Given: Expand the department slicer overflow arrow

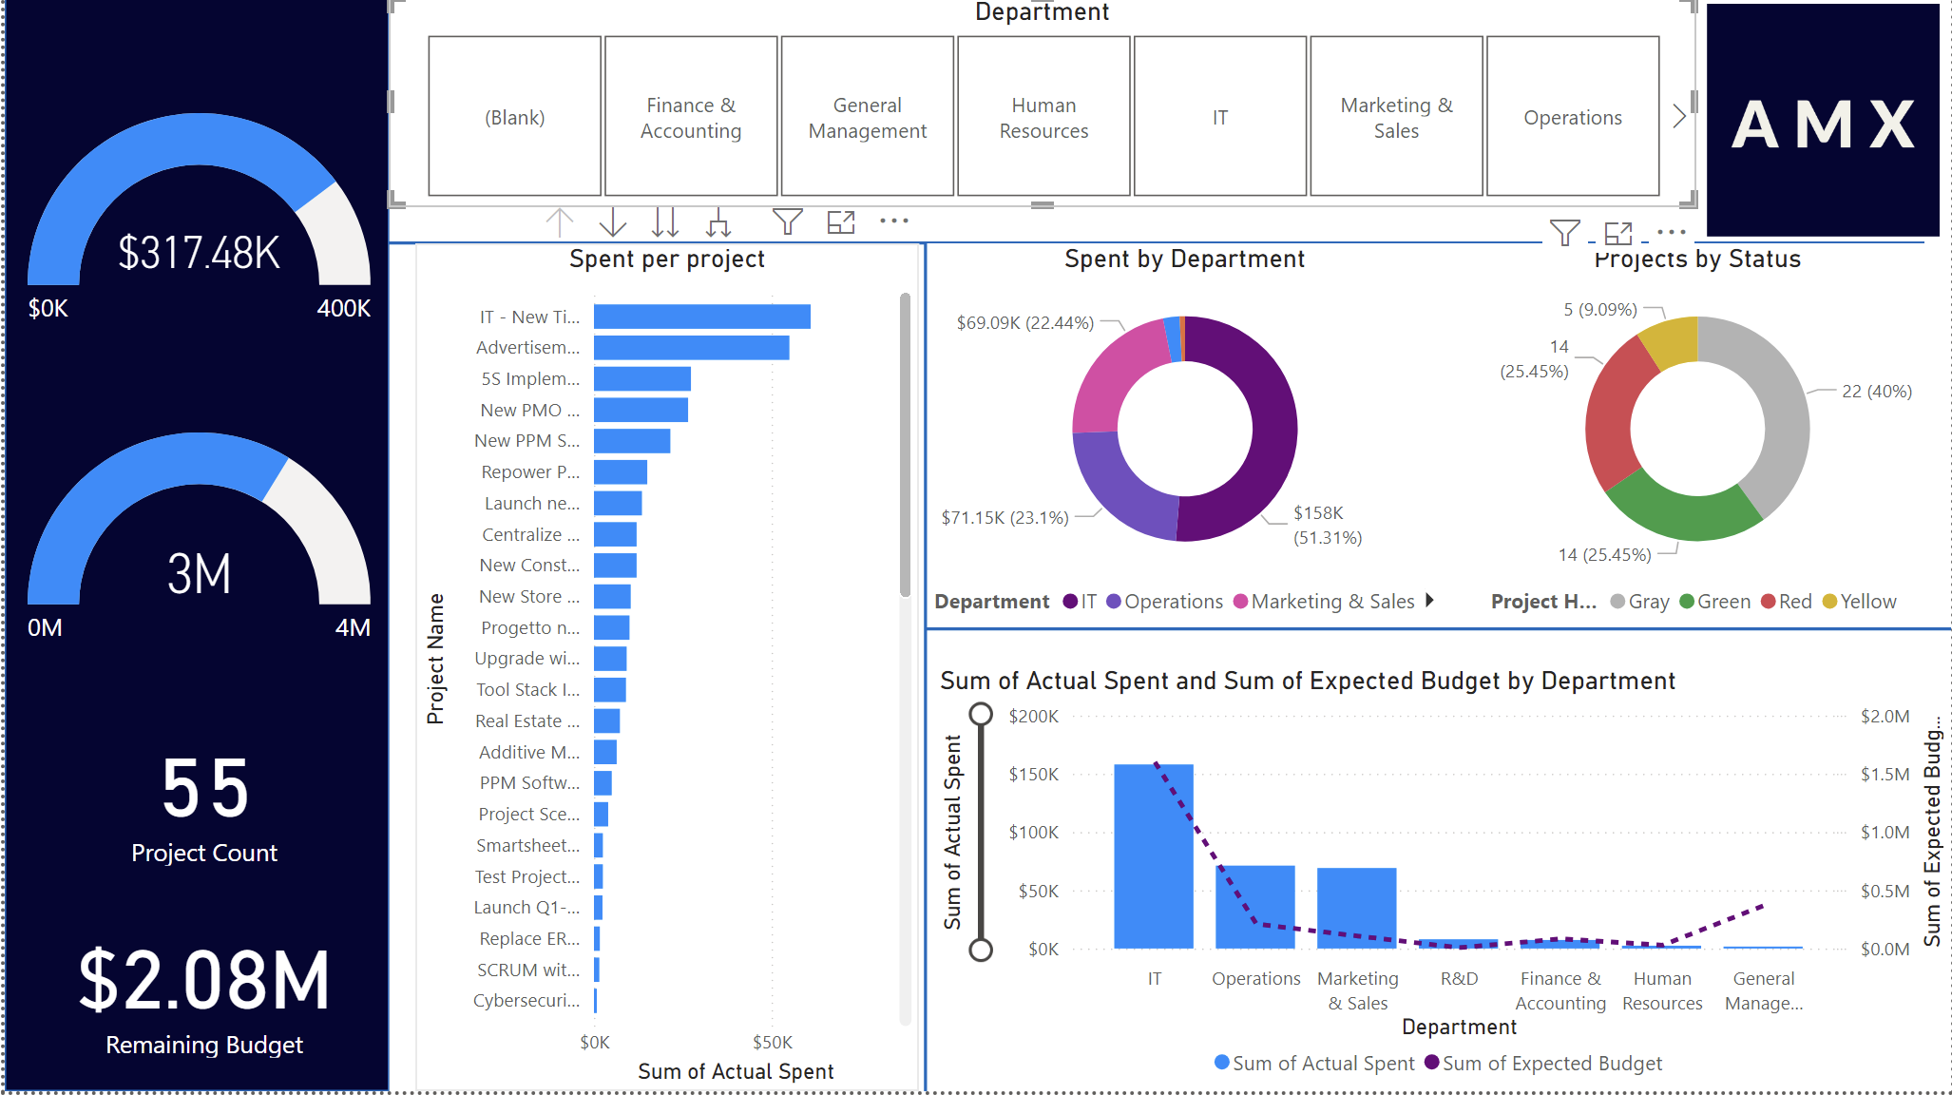Looking at the screenshot, I should pyautogui.click(x=1680, y=117).
